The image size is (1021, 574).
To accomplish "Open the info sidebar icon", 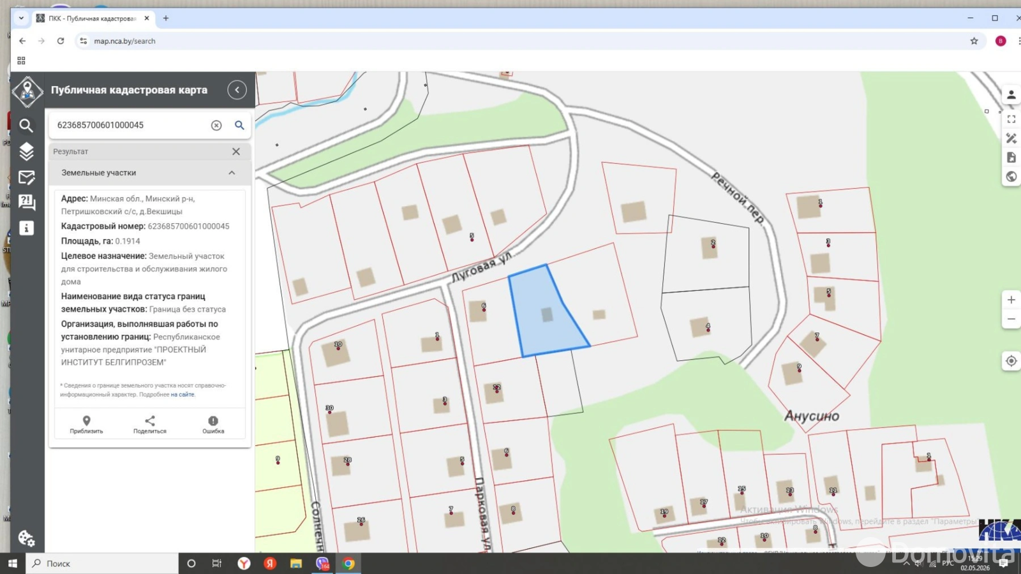I will tap(26, 228).
